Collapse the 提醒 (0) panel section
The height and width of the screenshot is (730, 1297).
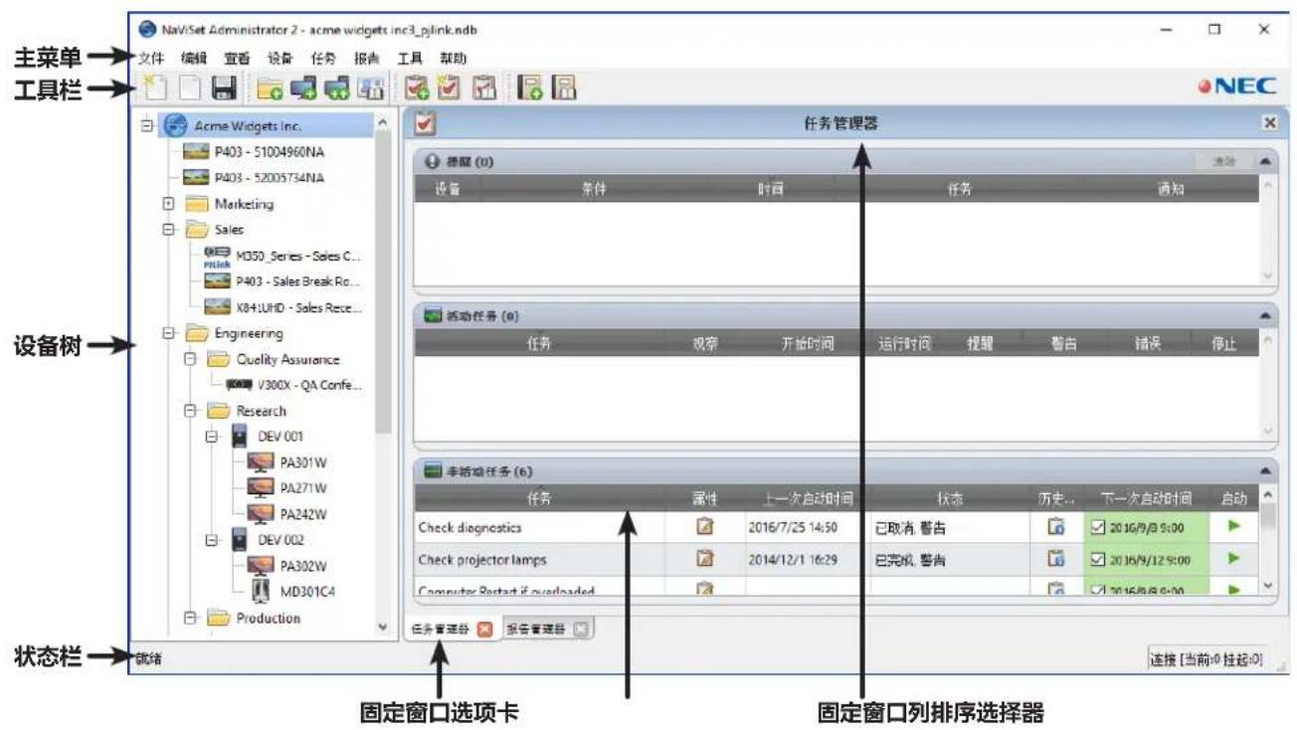(x=1264, y=161)
